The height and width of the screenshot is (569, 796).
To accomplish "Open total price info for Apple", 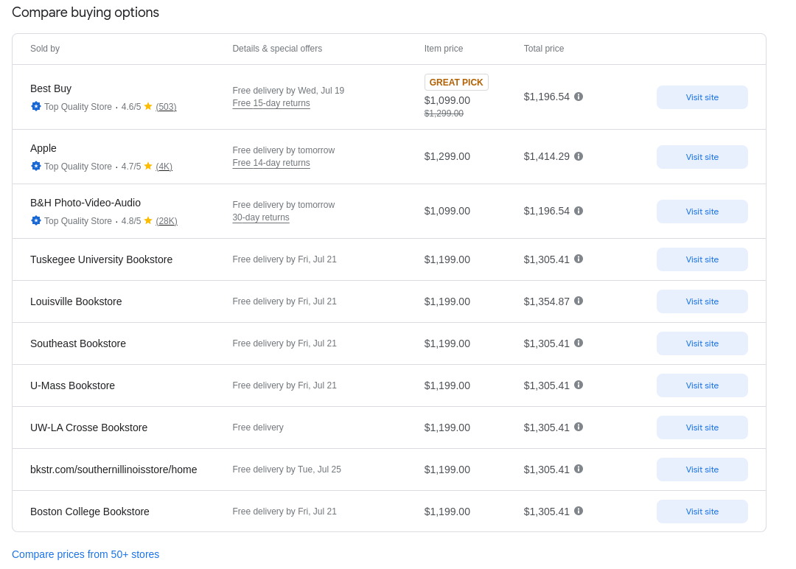I will click(x=579, y=156).
